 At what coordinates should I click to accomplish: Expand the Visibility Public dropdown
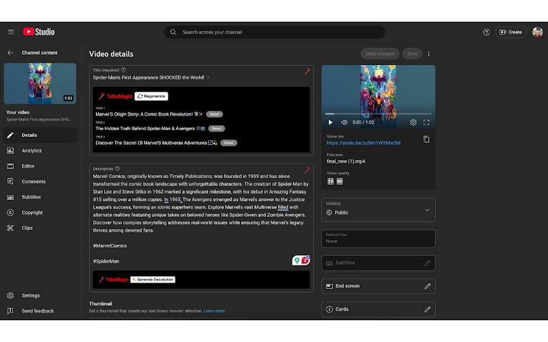click(x=378, y=210)
